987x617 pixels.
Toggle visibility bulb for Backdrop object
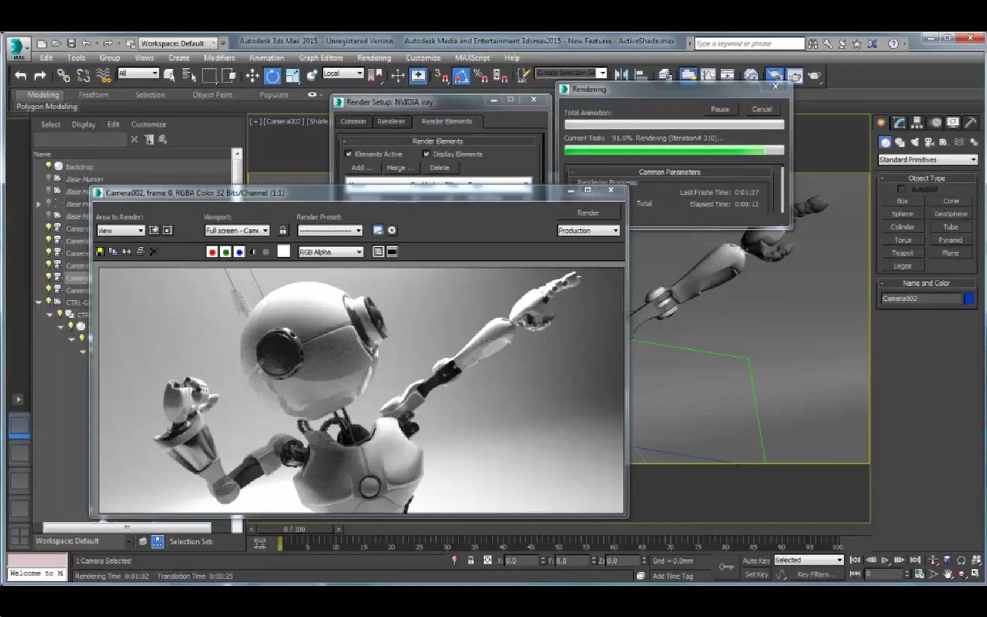49,166
